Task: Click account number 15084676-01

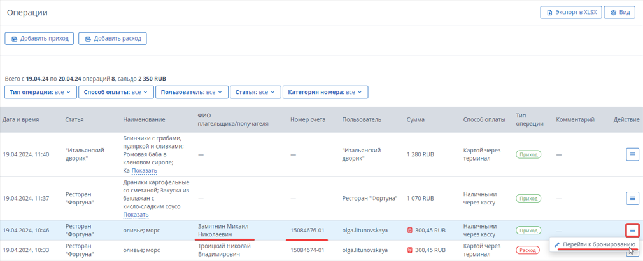Action: coord(307,231)
